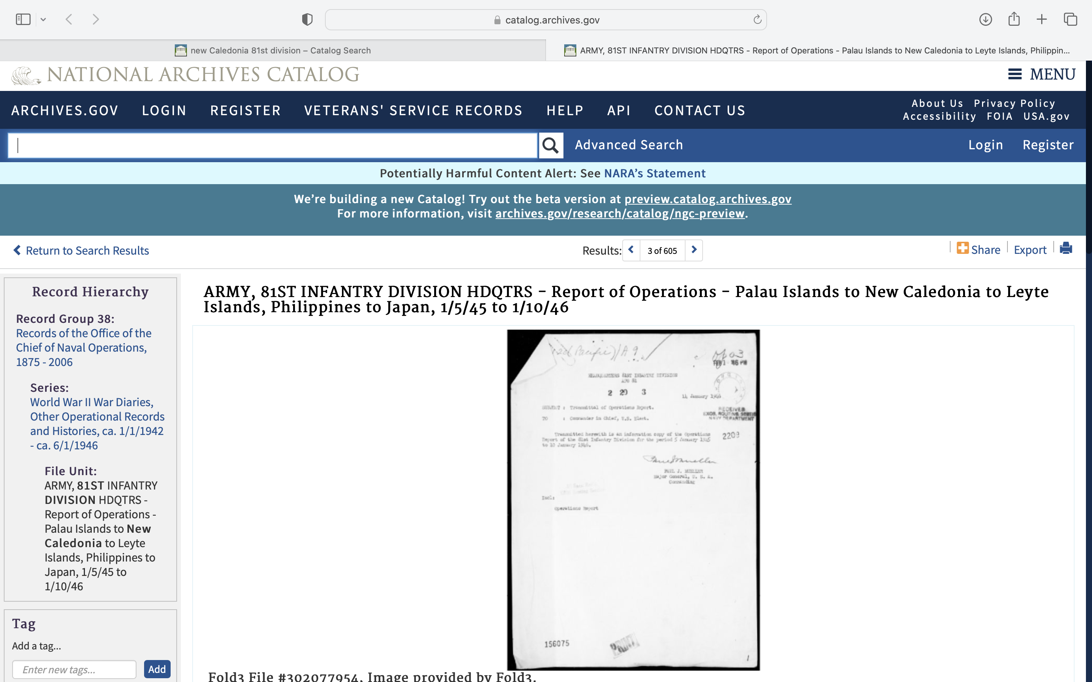The height and width of the screenshot is (682, 1092).
Task: Switch to the Catalog Search tab
Action: [273, 50]
